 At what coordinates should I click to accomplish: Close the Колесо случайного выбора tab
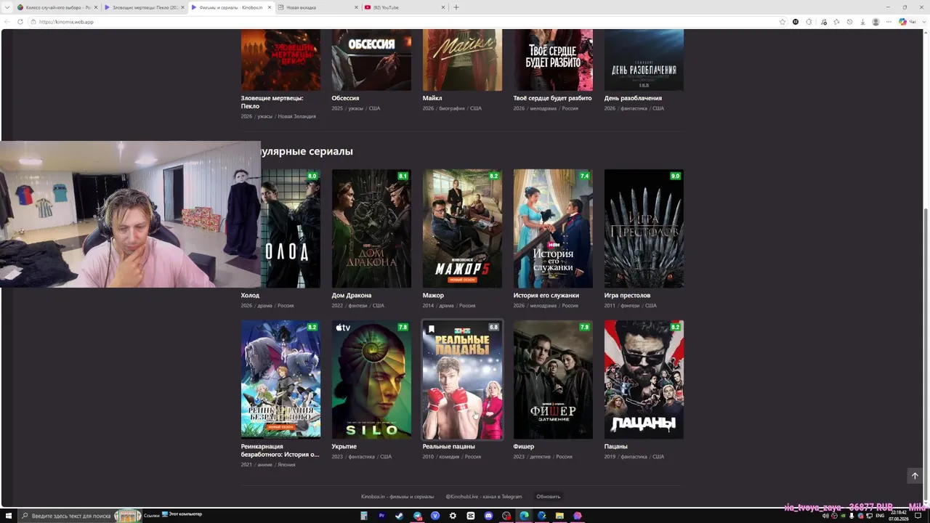95,7
